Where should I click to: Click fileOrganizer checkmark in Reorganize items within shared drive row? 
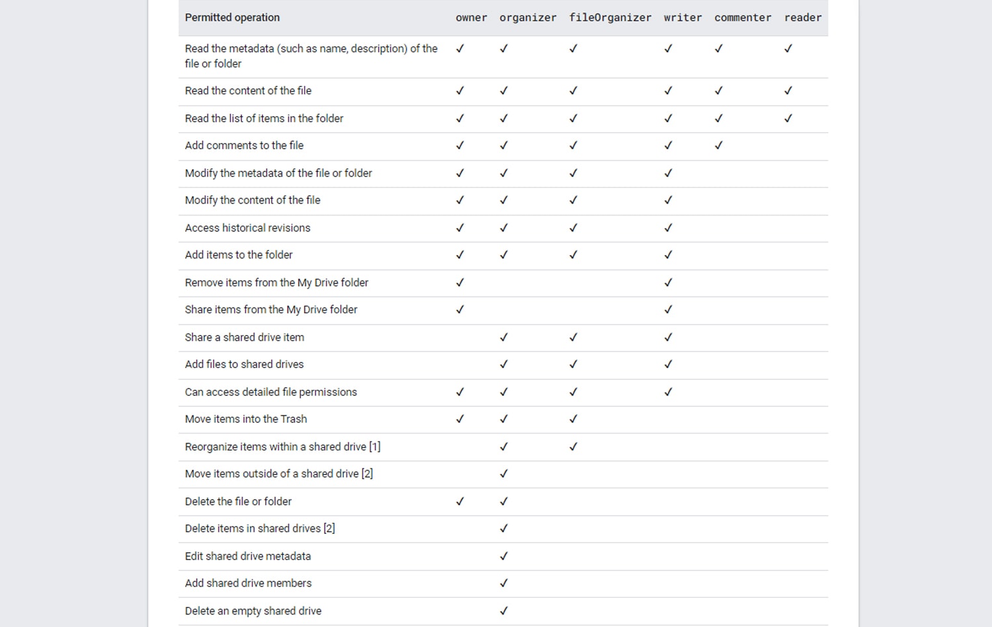coord(573,447)
